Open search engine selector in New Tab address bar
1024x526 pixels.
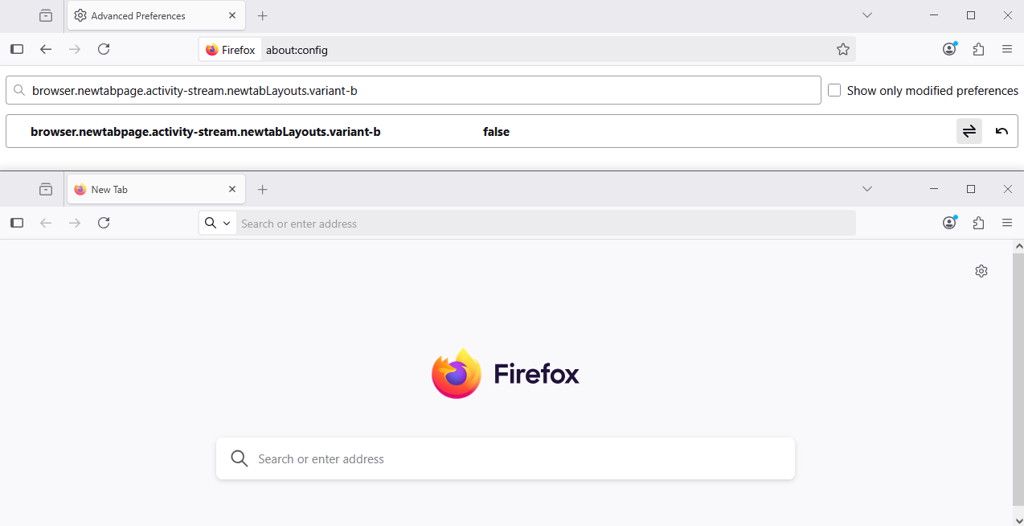pos(217,223)
